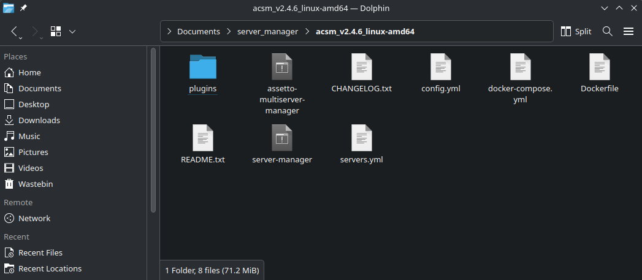Open the plugins folder icon
642x280 pixels.
coord(203,67)
